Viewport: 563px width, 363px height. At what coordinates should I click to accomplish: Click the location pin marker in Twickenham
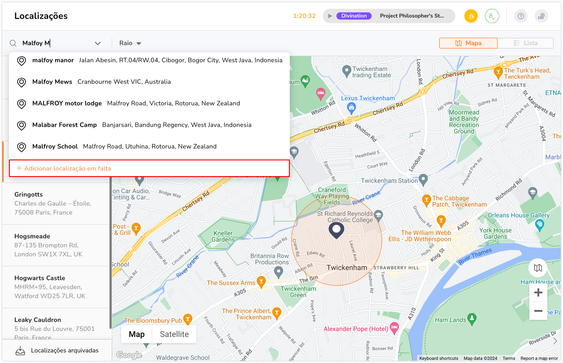[x=336, y=230]
